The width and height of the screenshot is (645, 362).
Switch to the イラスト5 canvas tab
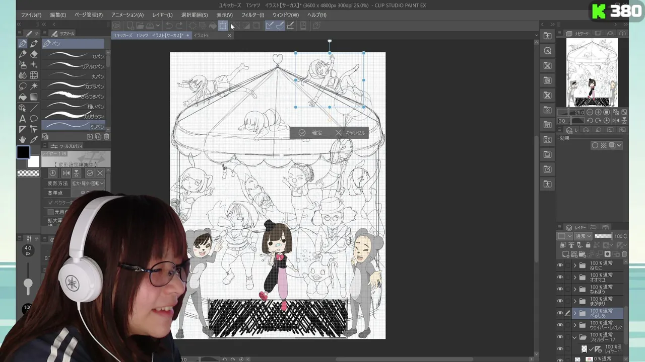(x=202, y=36)
